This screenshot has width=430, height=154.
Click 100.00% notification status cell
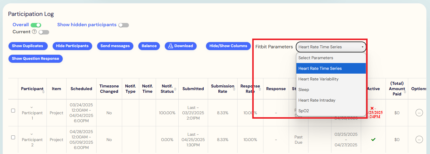[167, 113]
